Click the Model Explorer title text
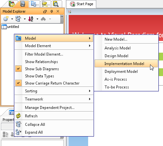The image size is (163, 146). 14,11
